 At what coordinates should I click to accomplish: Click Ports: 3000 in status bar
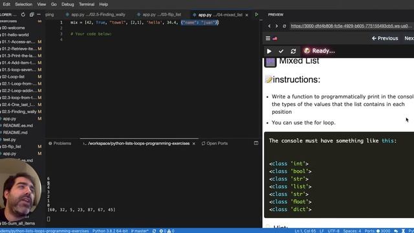point(377,231)
